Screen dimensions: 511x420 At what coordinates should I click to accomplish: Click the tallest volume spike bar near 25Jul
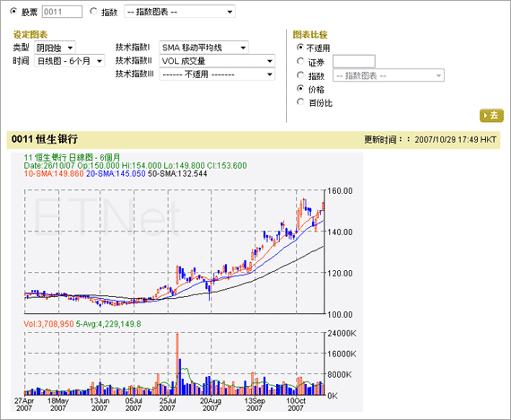pos(178,363)
